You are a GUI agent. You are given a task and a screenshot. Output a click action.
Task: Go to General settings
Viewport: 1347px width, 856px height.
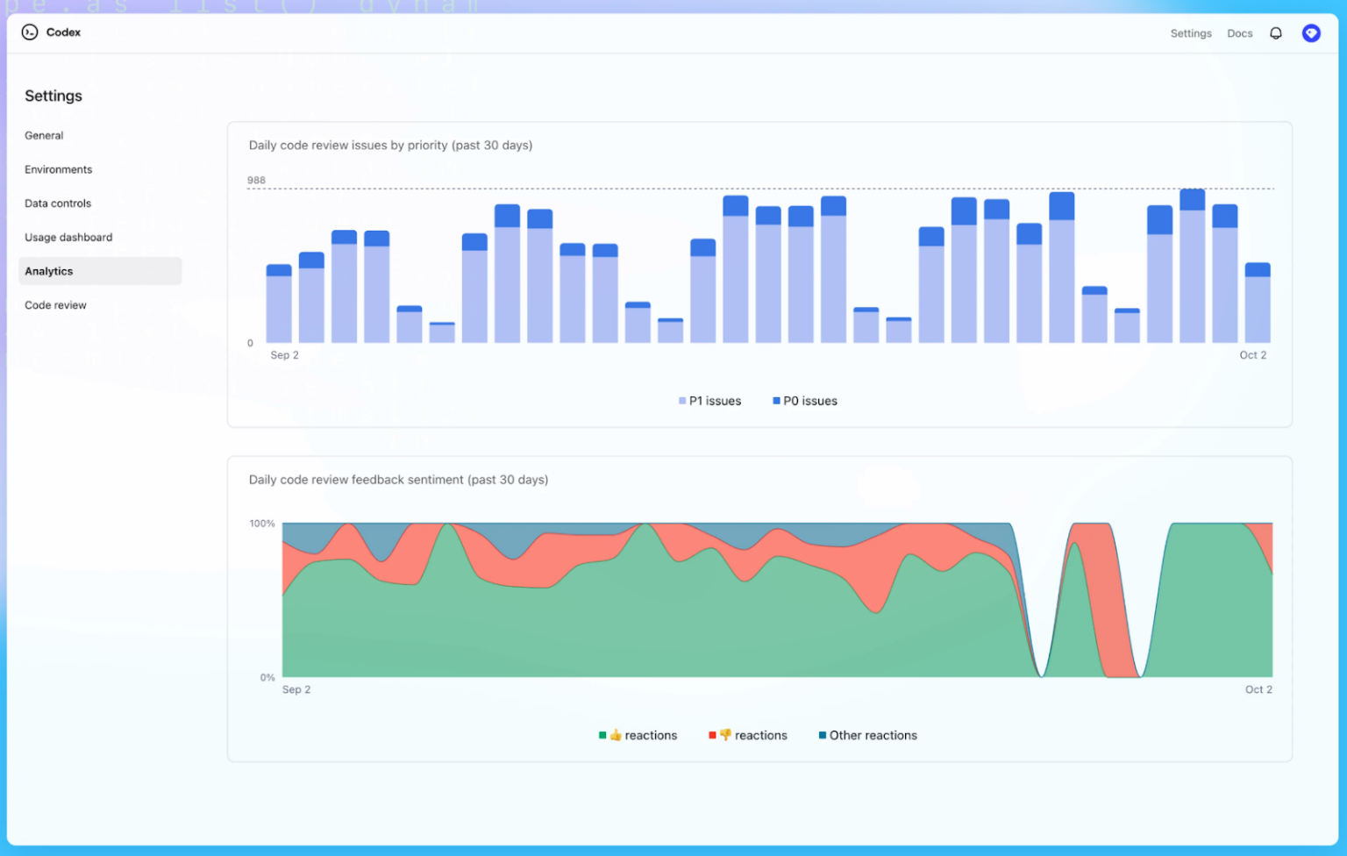pos(44,135)
